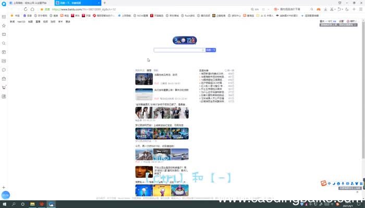365x208 pixels.
Task: Open the chat bubble icon in the sidebar
Action: pyautogui.click(x=4, y=70)
